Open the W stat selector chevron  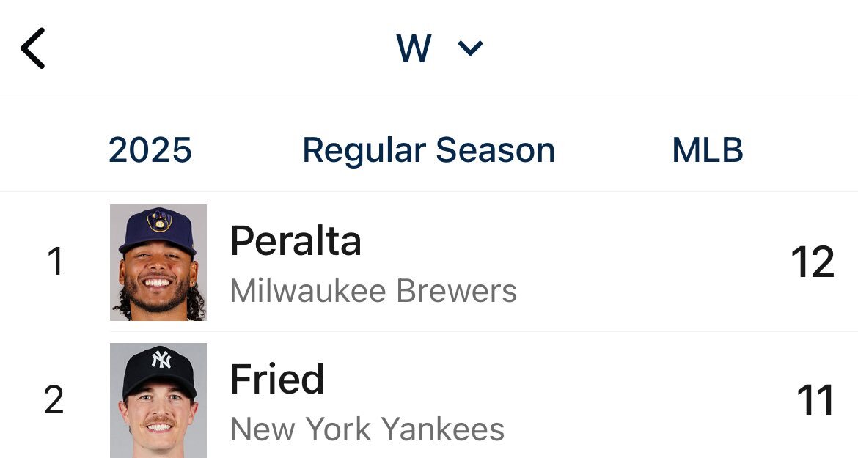coord(470,48)
